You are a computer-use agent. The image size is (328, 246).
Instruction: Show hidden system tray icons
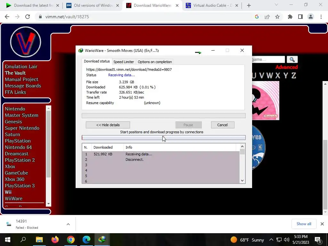(x=271, y=240)
